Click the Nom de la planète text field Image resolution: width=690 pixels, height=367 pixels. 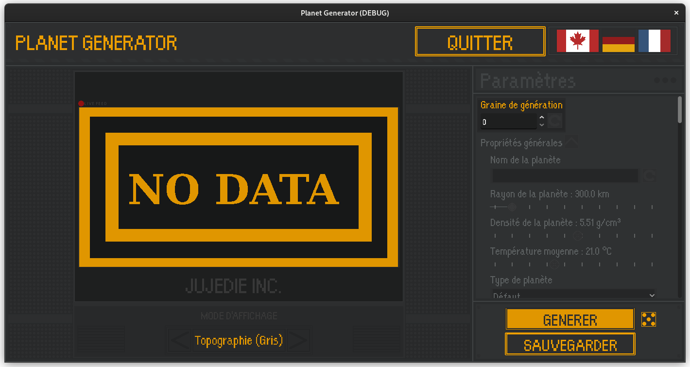(x=565, y=175)
